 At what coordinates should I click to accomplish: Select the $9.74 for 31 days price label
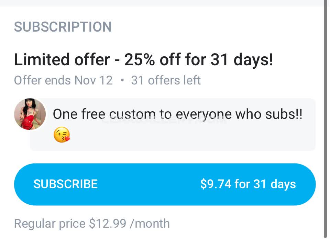(x=248, y=184)
